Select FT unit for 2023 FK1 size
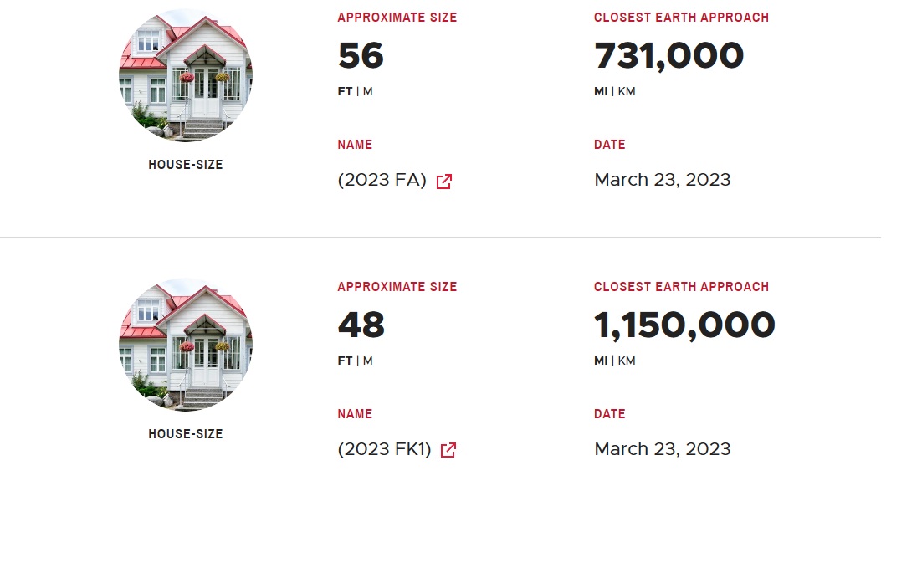922x583 pixels. [345, 361]
